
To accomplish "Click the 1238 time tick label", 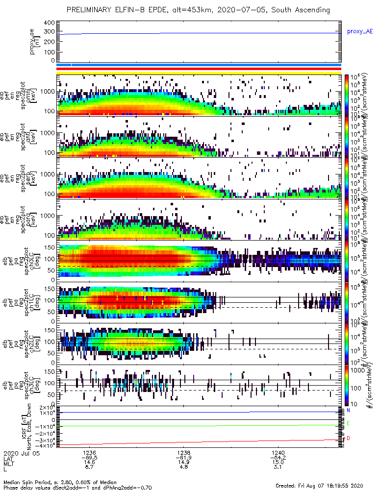I will coord(184,453).
